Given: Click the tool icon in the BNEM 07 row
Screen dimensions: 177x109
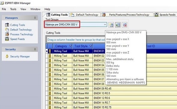Looking at the screenshot, I should (50, 79).
